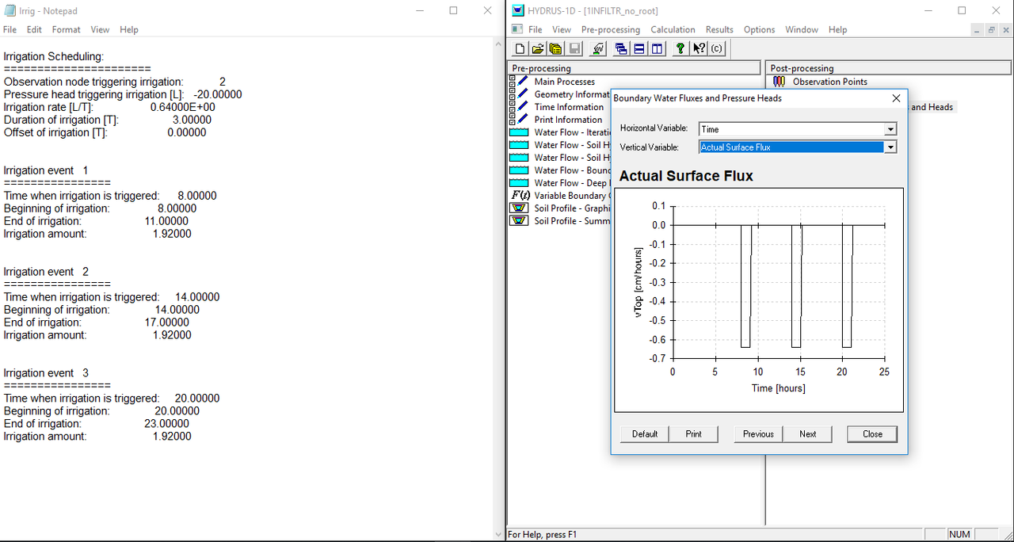The image size is (1014, 542).
Task: Click the Notepad vertical scrollbar down arrow
Action: click(x=497, y=534)
